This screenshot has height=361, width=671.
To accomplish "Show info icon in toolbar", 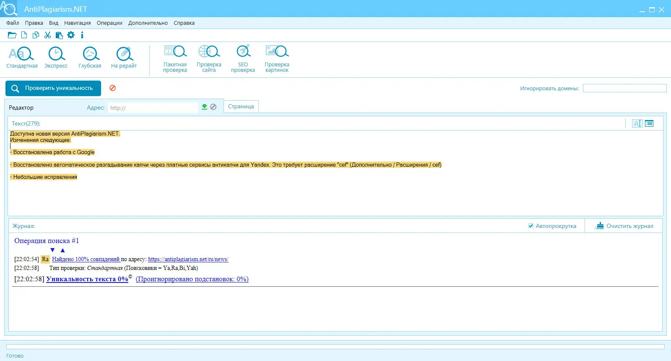I will pos(82,35).
